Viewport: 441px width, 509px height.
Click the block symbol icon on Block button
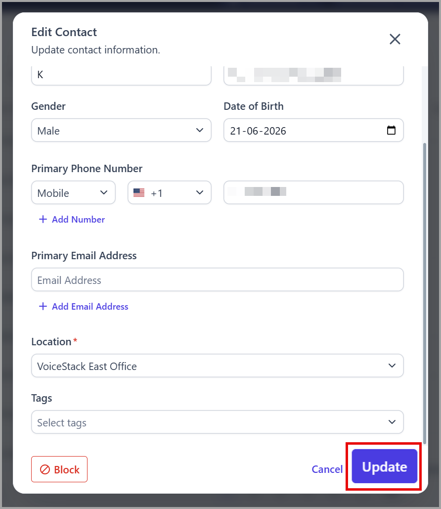[x=45, y=469]
